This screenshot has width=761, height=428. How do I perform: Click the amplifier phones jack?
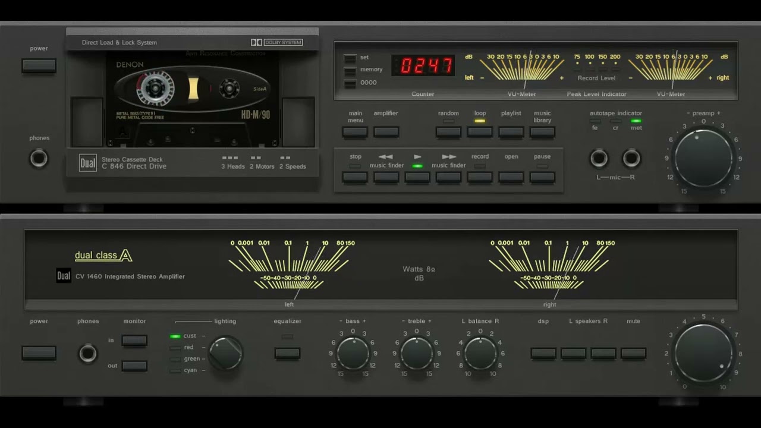click(x=88, y=354)
